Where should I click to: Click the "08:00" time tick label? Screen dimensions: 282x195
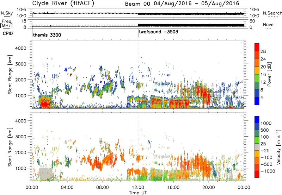coord(103,188)
